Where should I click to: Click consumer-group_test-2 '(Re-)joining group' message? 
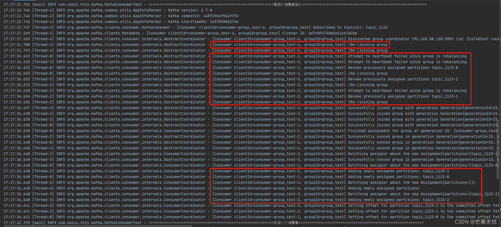point(368,102)
